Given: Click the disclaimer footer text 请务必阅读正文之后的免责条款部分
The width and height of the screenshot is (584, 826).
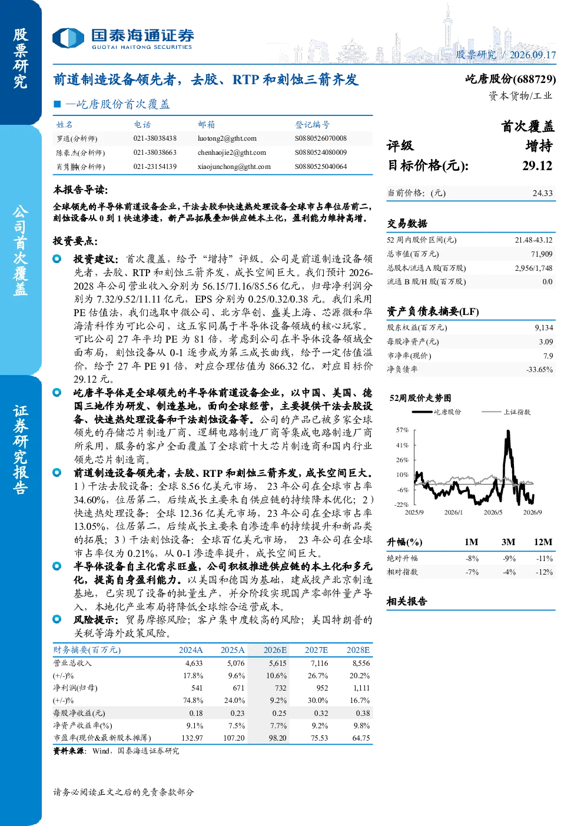Looking at the screenshot, I should click(x=124, y=792).
